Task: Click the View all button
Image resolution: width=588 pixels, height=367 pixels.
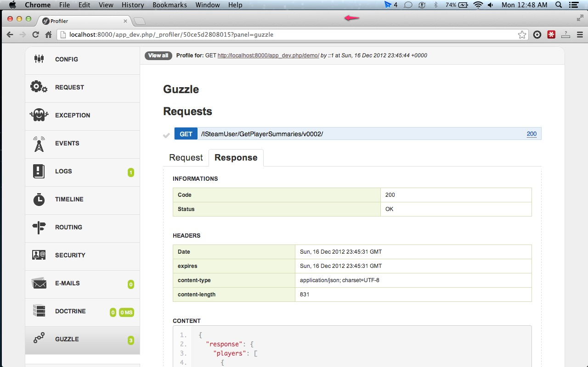Action: point(158,56)
